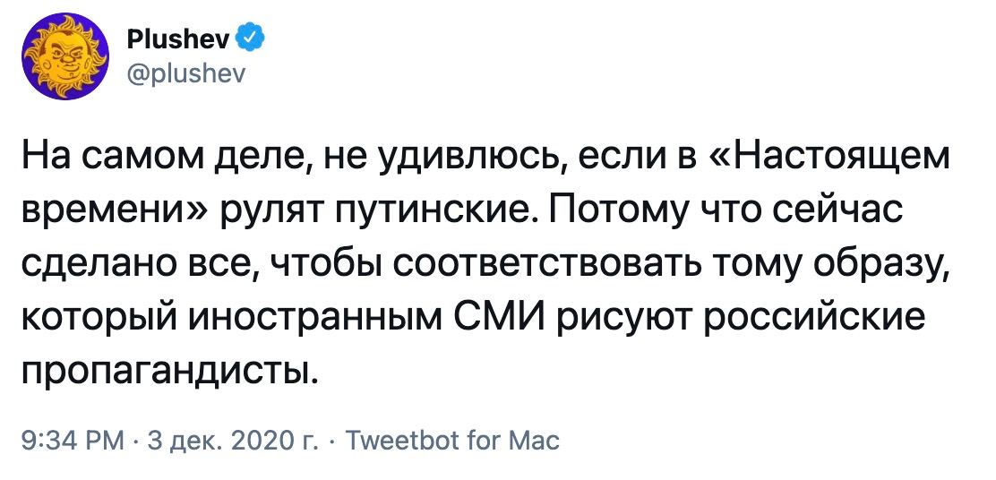Click the date 3 дек. 2020 г.
996x480 pixels.
tap(233, 440)
